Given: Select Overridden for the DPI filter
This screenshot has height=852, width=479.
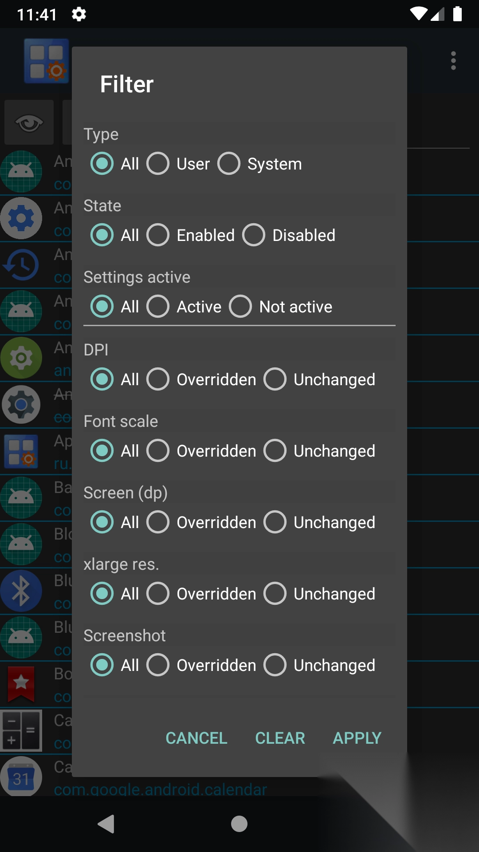Looking at the screenshot, I should [158, 379].
